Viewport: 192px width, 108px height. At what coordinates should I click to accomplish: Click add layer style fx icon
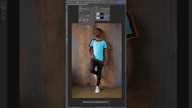pos(100,20)
